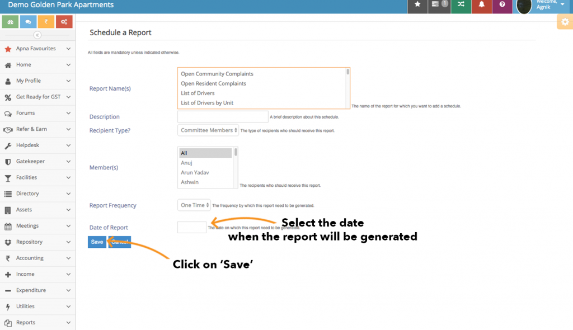Click the building icon beside Assets
573x330 pixels.
pyautogui.click(x=8, y=210)
